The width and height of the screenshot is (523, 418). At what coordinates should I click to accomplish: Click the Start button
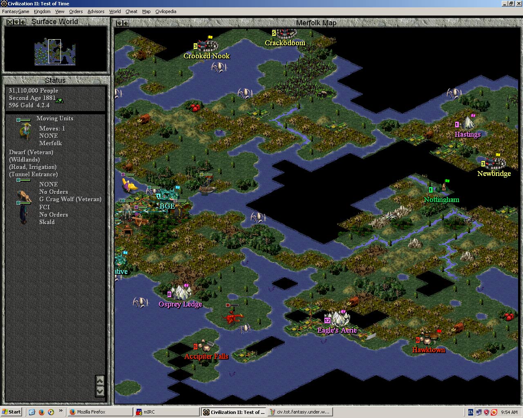[11, 412]
